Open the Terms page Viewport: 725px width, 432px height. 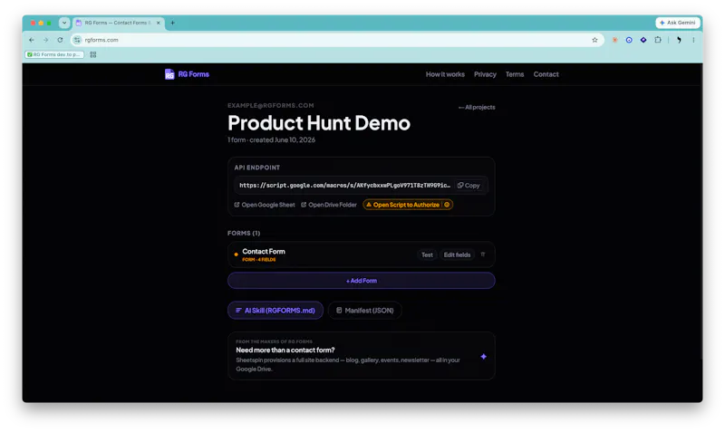click(514, 74)
